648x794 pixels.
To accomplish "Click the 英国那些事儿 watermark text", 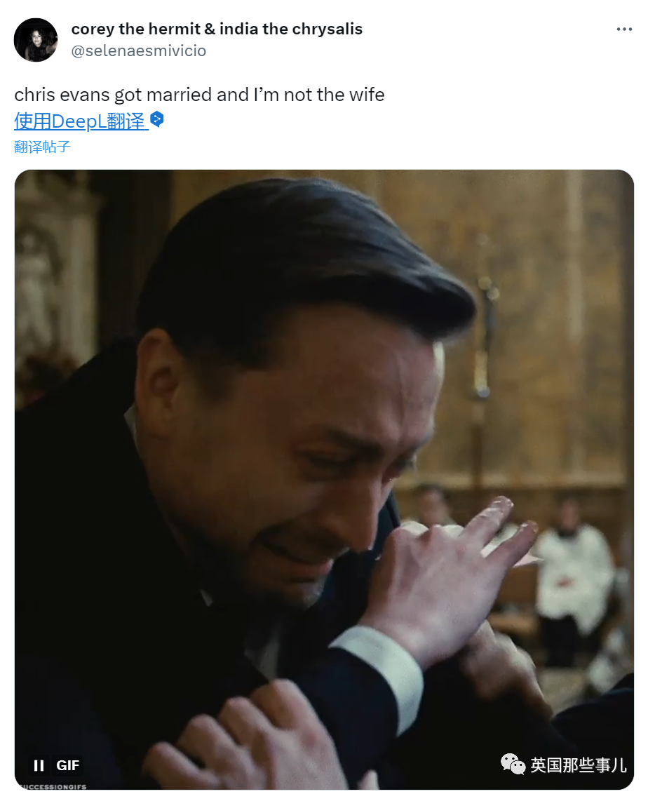I will coord(578,765).
